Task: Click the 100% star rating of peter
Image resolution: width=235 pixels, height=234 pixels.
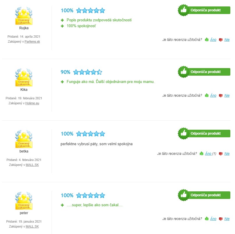Action: pyautogui.click(x=83, y=195)
